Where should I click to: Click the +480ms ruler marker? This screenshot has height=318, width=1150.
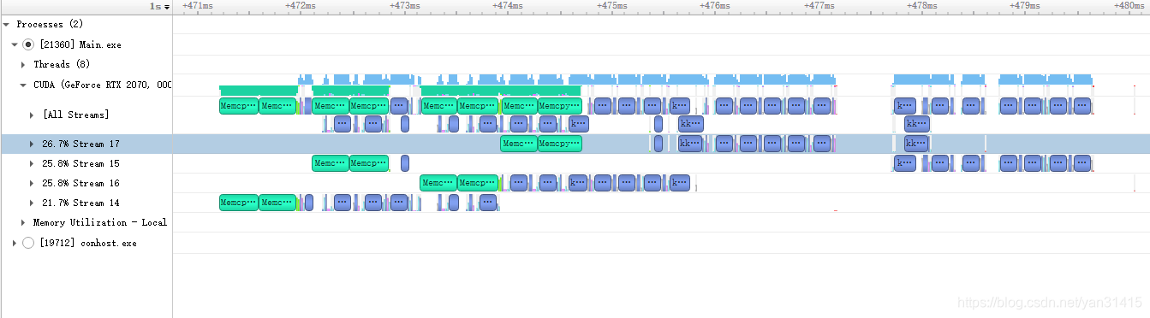click(x=1129, y=5)
